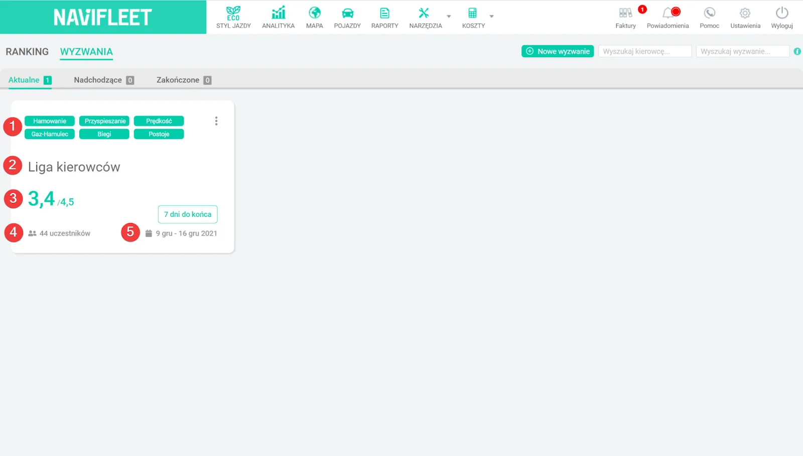Viewport: 803px width, 456px height.
Task: Open Faktury invoices icon
Action: (625, 13)
